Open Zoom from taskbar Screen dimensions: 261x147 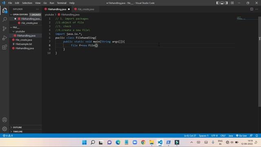coord(135,143)
